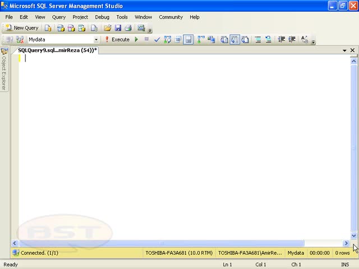This screenshot has height=269, width=359.
Task: Open an Analysis Services DMX Query
Action: coord(71,28)
